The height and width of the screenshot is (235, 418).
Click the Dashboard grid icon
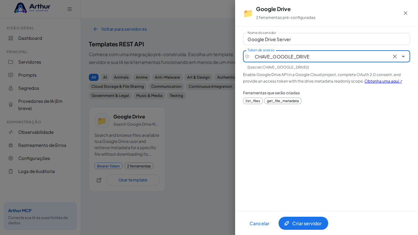click(x=11, y=38)
